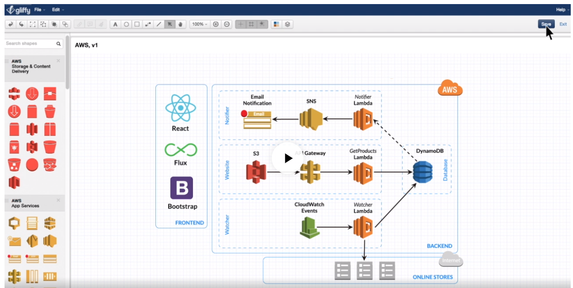Select the Rectangle shape tool
Screen dimensions: 573x288
click(137, 24)
